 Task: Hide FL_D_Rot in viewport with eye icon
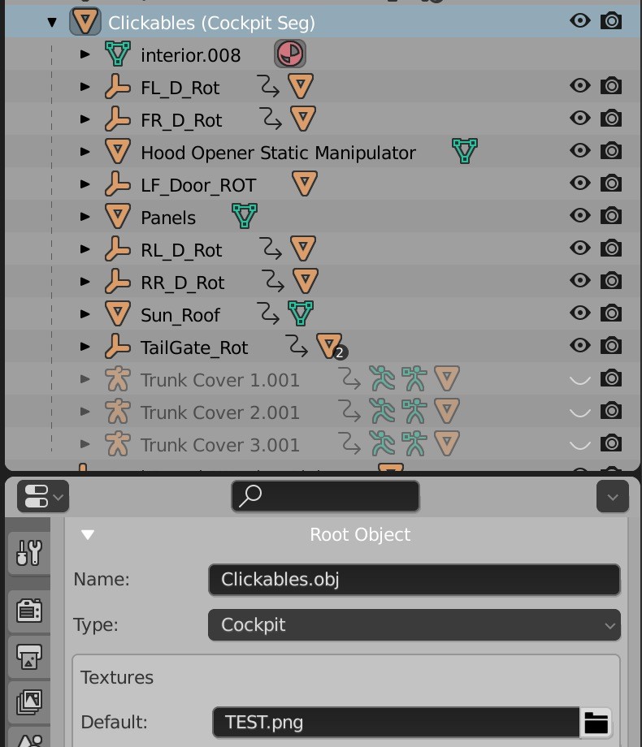point(580,86)
